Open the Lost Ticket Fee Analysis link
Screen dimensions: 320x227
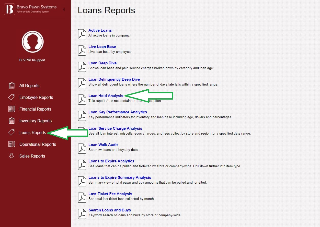(110, 194)
